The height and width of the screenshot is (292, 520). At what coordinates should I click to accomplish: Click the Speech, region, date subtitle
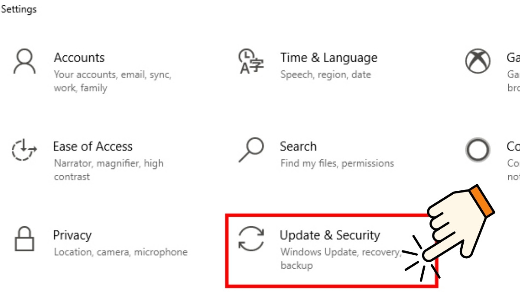pyautogui.click(x=326, y=74)
